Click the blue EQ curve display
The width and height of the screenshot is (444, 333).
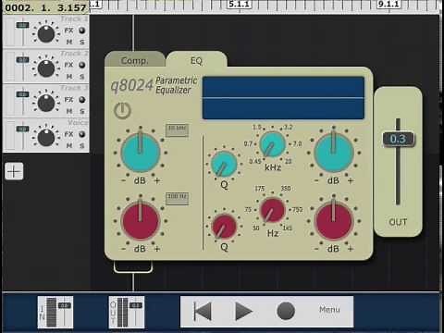(x=283, y=98)
